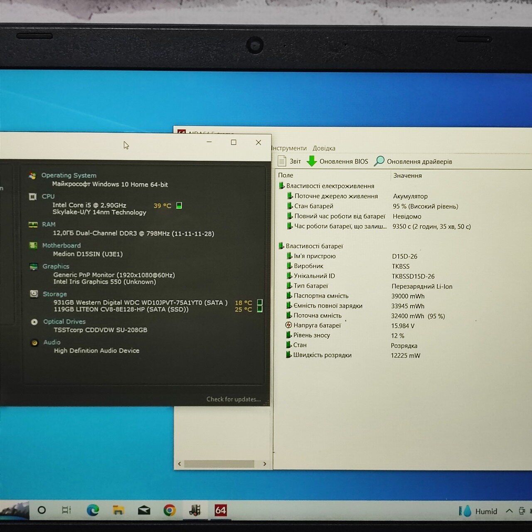Click the Humid weather widget

point(478,511)
